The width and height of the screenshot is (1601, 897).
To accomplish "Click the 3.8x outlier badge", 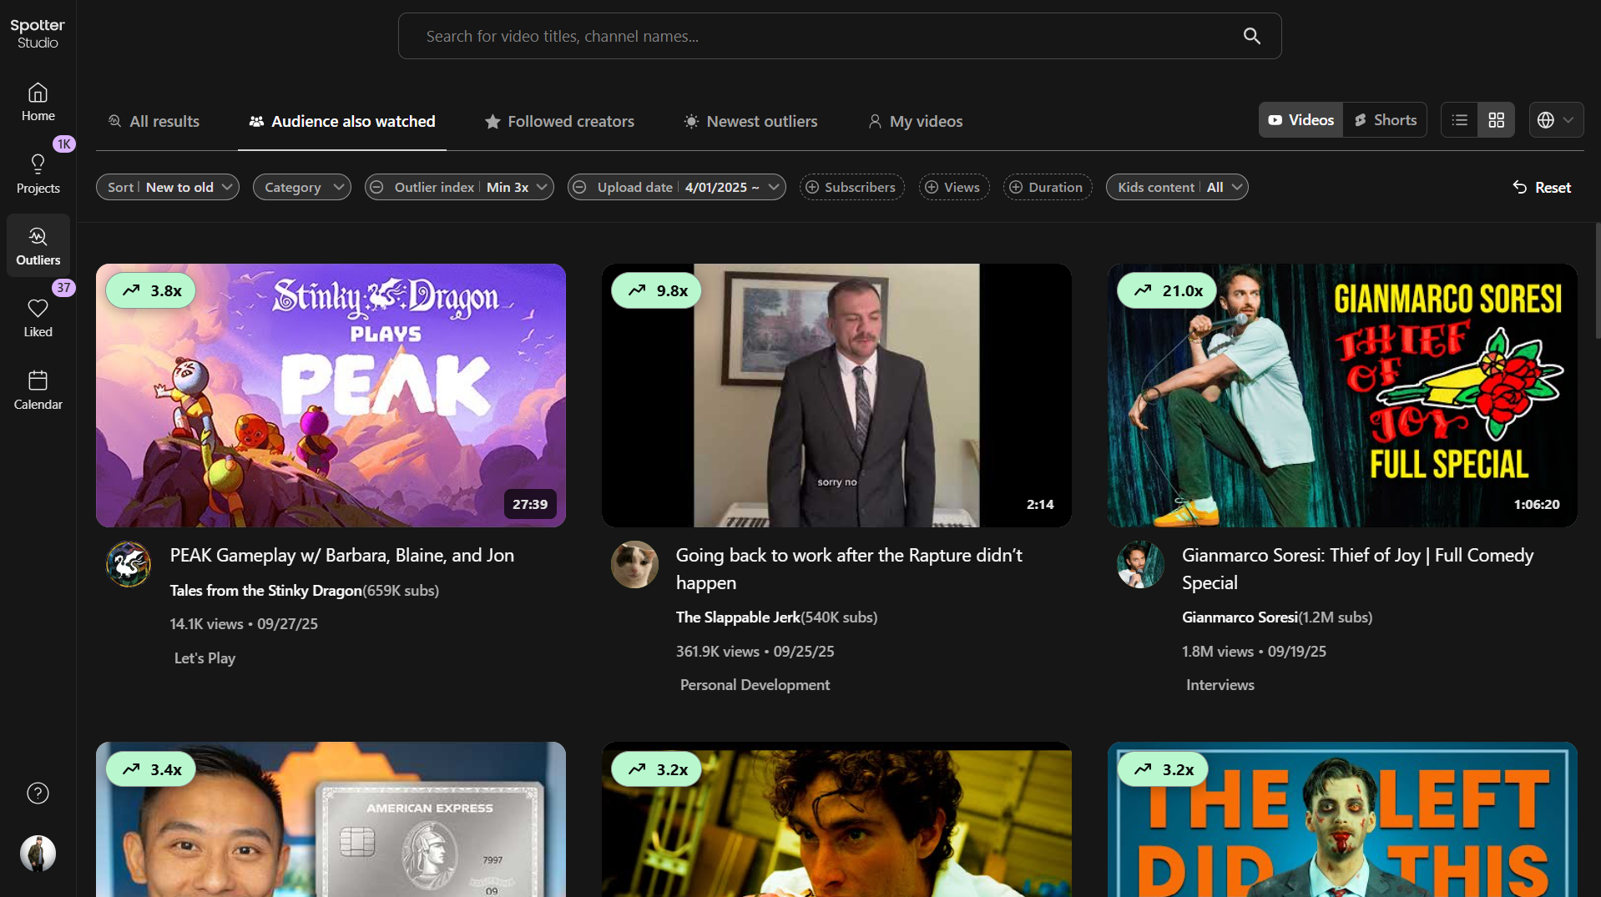I will coord(151,290).
